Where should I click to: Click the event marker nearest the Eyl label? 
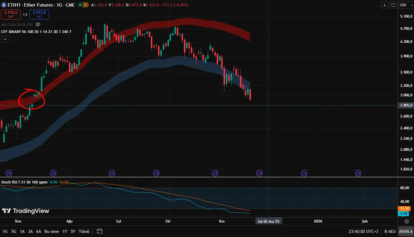(112, 173)
